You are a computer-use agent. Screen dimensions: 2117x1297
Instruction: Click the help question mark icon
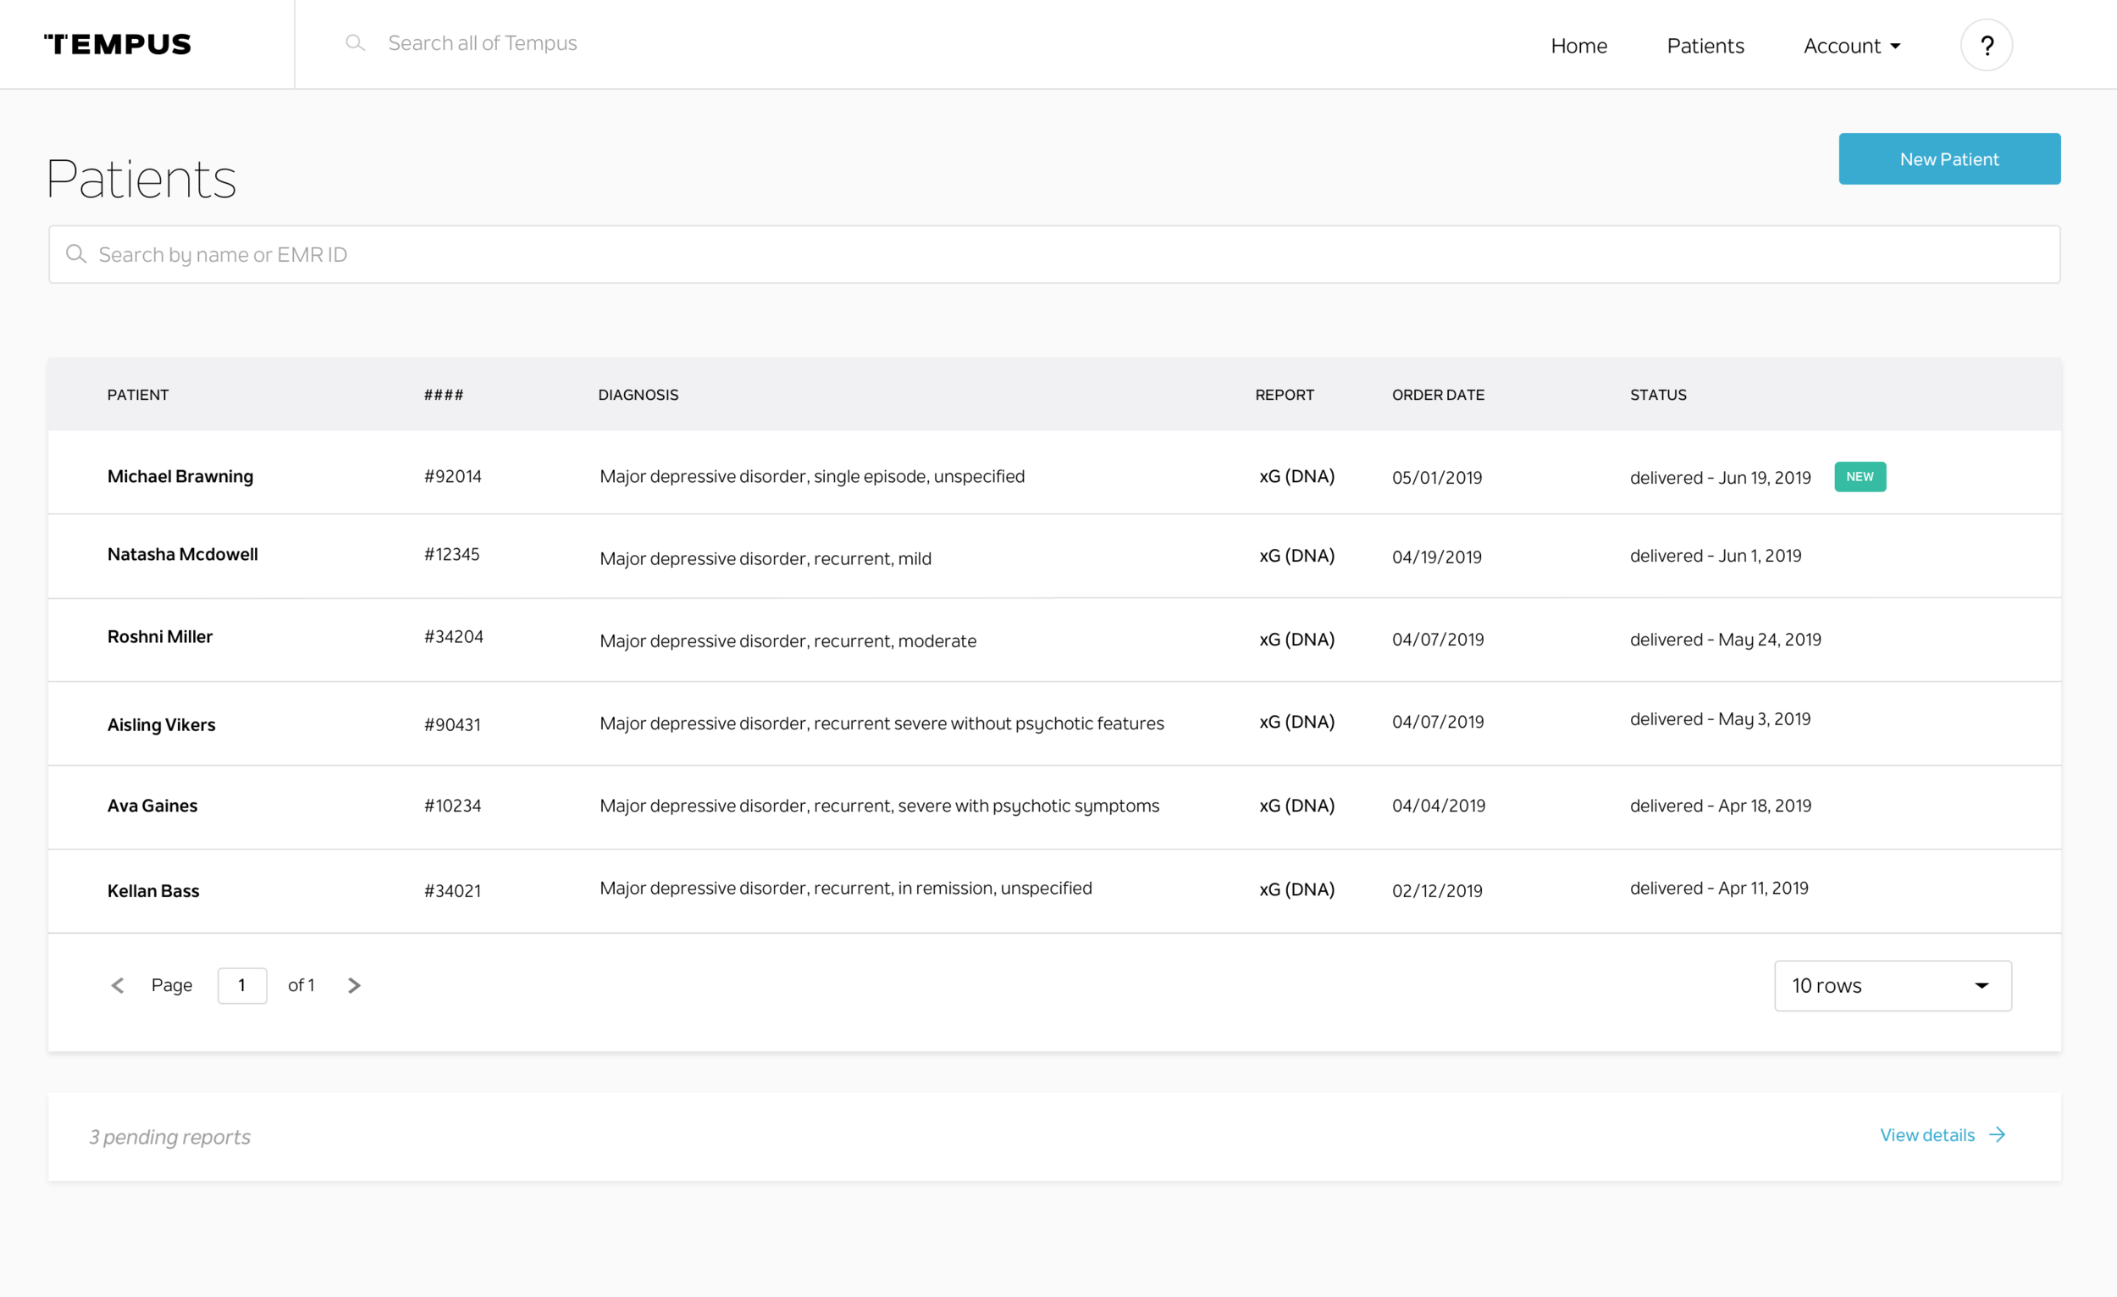pos(1986,45)
